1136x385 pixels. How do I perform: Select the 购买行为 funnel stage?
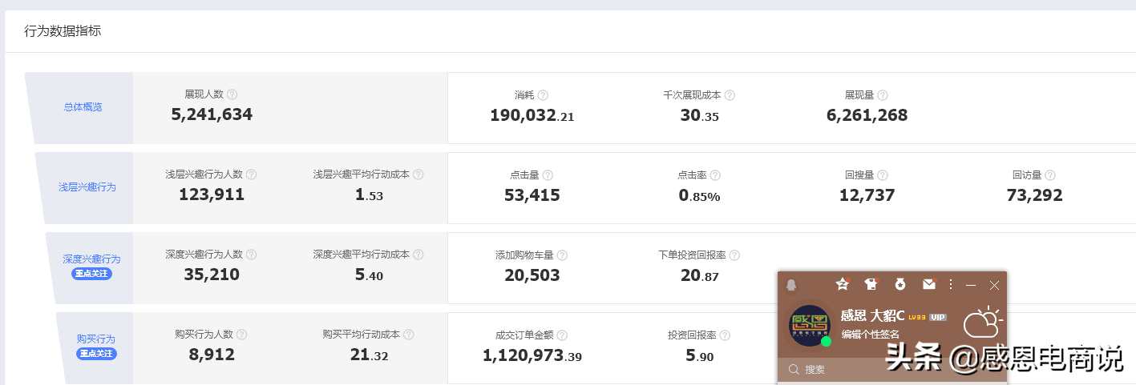96,339
